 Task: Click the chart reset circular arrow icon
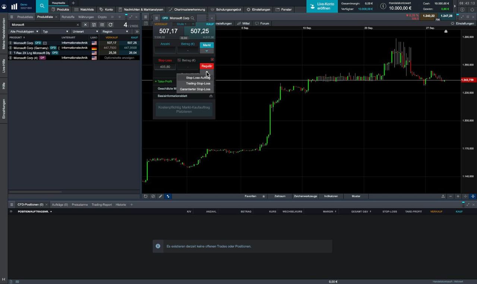click(x=146, y=196)
